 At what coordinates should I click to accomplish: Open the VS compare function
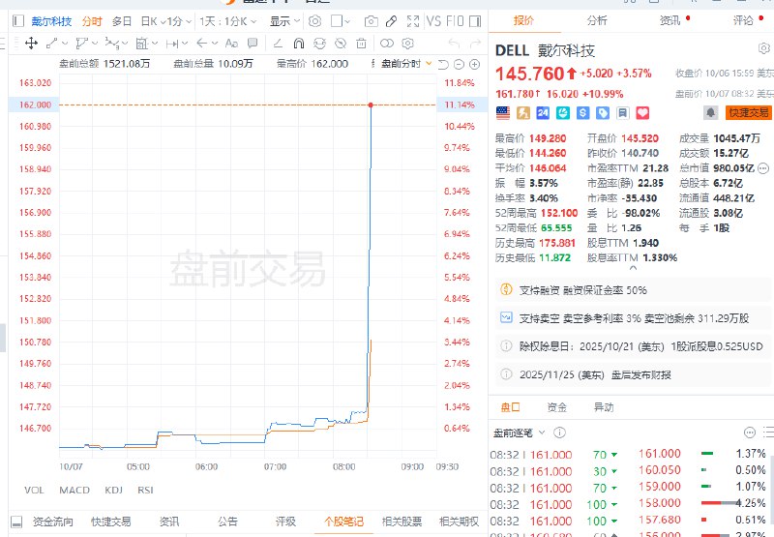click(x=433, y=21)
